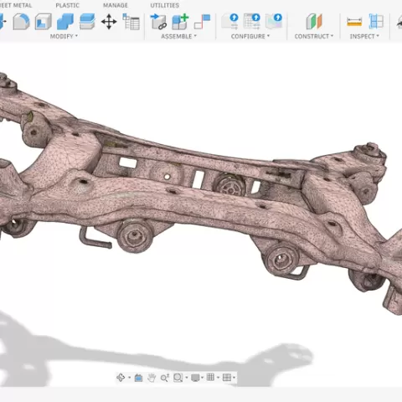This screenshot has height=402, width=402.
Task: Activate the Pan hand tool
Action: click(x=152, y=378)
